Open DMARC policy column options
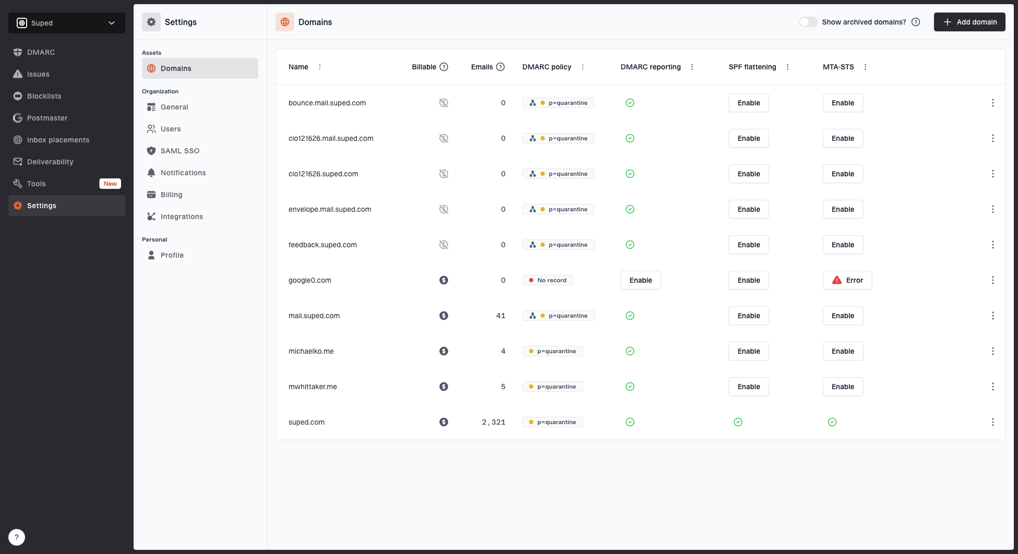 tap(583, 67)
